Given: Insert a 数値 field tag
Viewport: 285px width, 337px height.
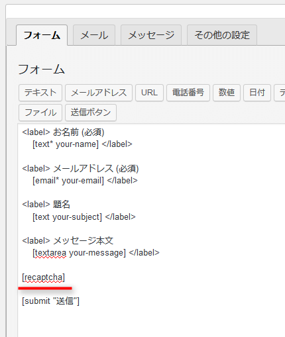Looking at the screenshot, I should click(227, 93).
